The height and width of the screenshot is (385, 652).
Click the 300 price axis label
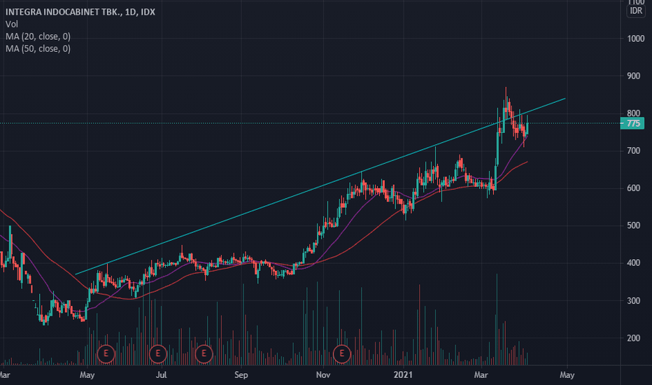coord(633,300)
